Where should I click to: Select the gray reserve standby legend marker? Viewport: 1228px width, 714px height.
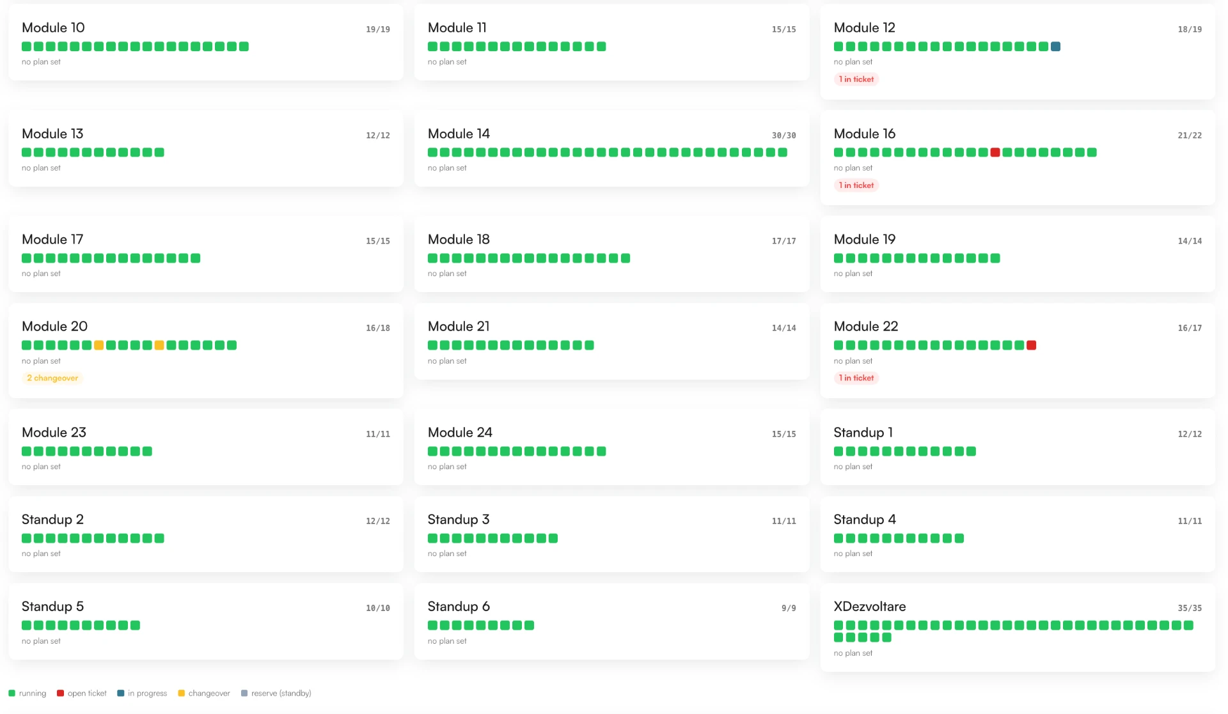point(244,693)
